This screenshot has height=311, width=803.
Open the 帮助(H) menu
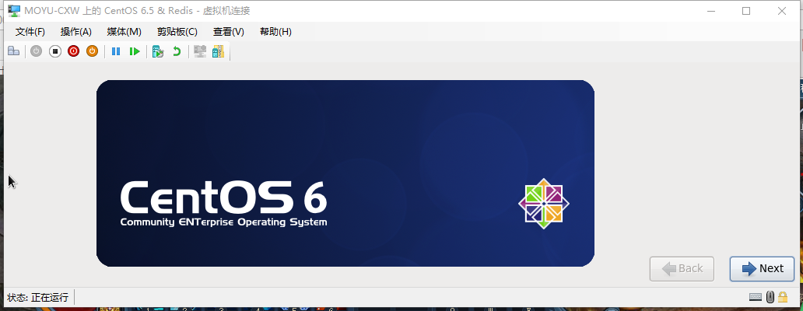coord(275,32)
